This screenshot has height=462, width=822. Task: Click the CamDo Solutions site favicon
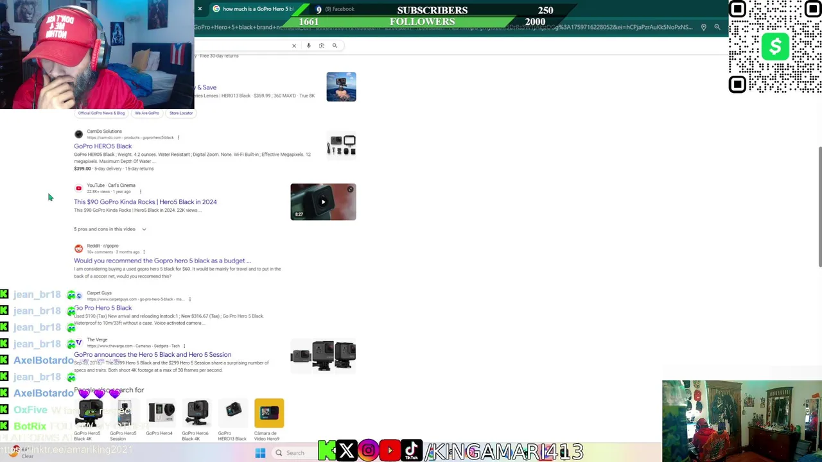(78, 134)
